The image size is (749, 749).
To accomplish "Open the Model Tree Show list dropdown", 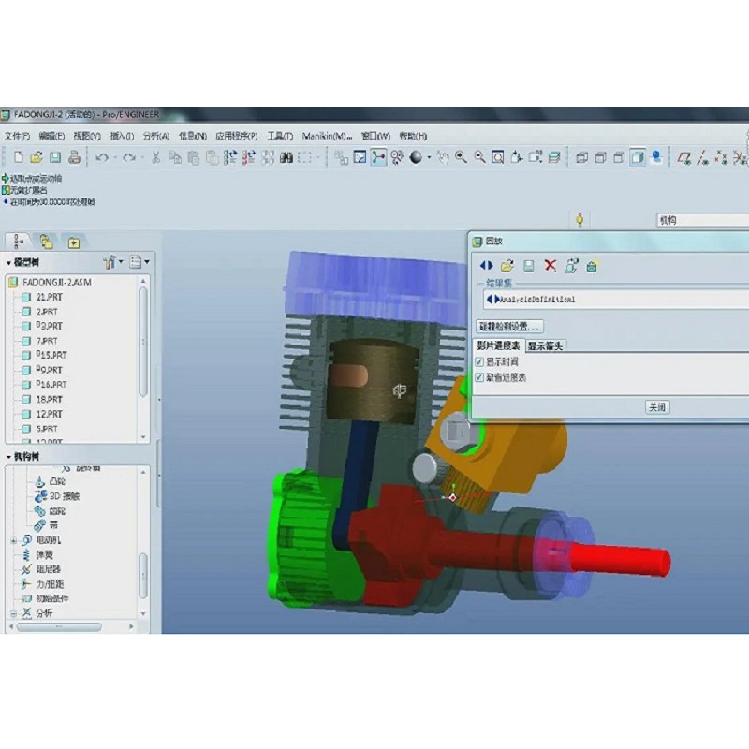I will (140, 262).
